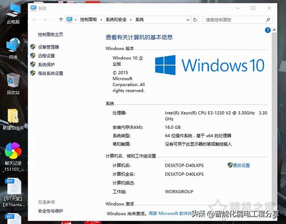Go to Control Panel Home
The height and width of the screenshot is (224, 286).
(50, 34)
